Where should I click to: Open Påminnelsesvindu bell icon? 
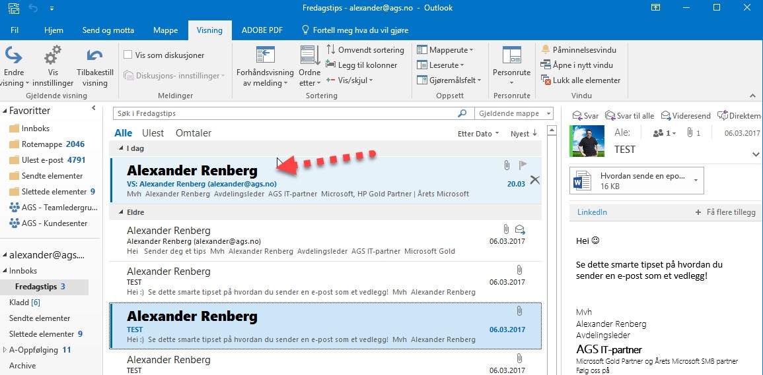coord(546,49)
